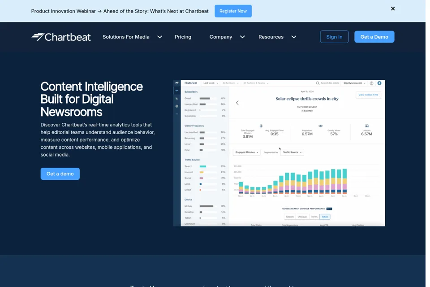Click the Sign In button
430x287 pixels.
click(334, 37)
